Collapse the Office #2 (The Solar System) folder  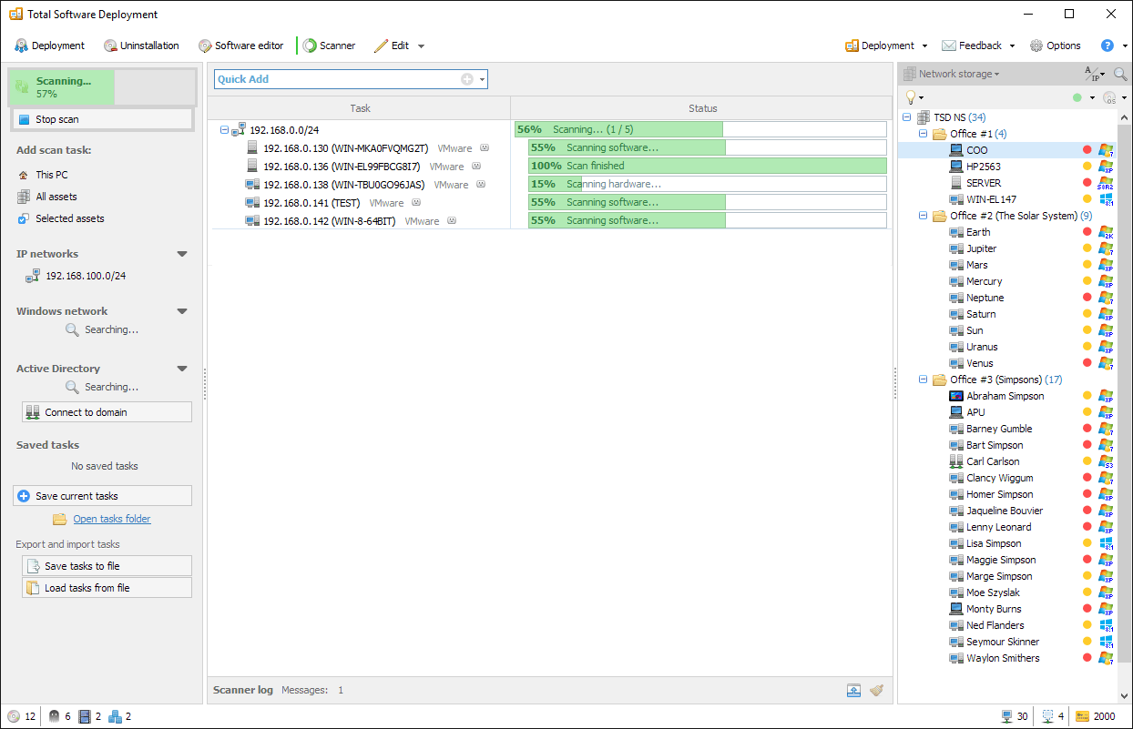tap(923, 216)
